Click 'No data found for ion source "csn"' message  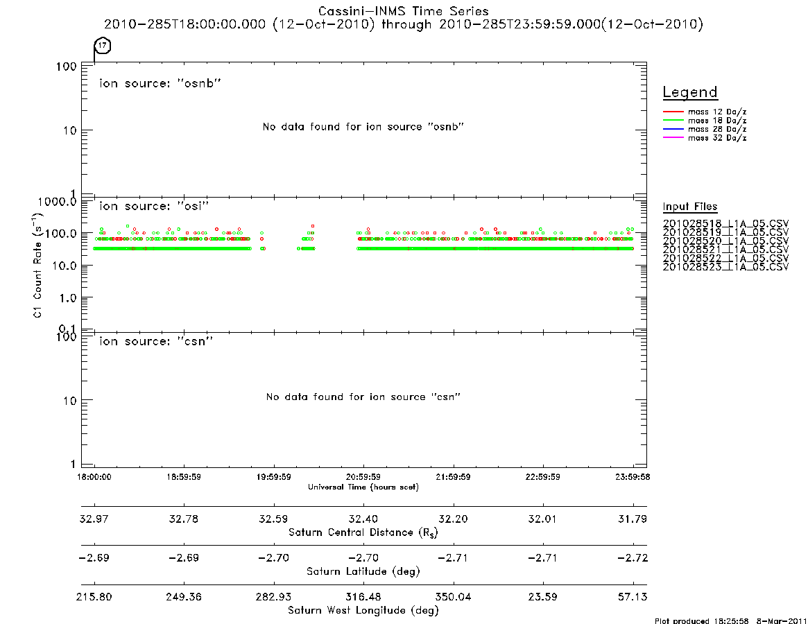[x=363, y=397]
